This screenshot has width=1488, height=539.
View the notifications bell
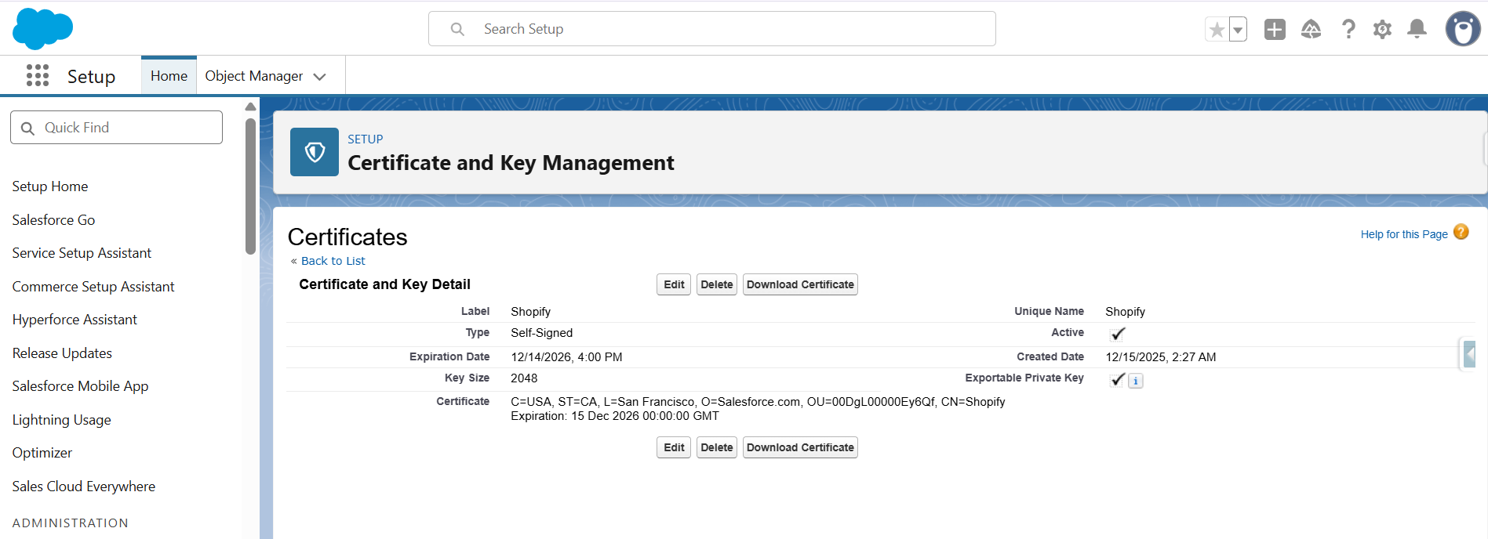click(x=1417, y=30)
